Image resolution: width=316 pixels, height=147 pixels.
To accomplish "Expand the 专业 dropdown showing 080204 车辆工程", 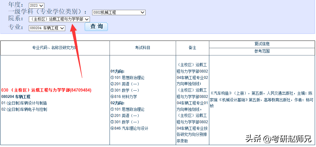I will pyautogui.click(x=47, y=28).
